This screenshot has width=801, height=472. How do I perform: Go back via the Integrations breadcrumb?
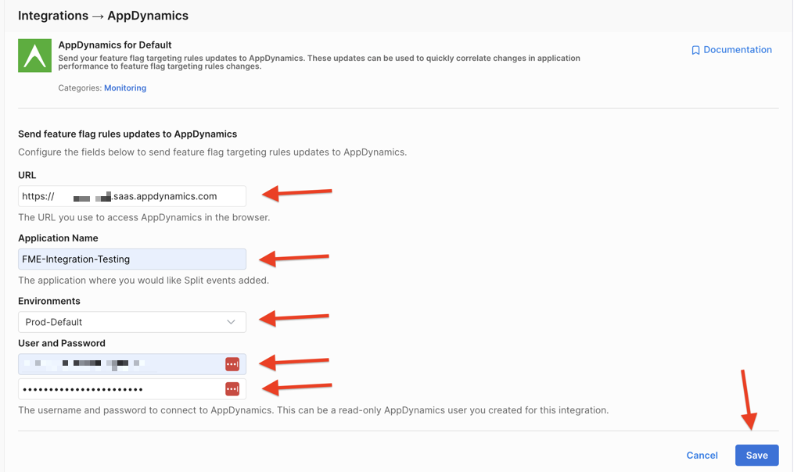click(52, 16)
